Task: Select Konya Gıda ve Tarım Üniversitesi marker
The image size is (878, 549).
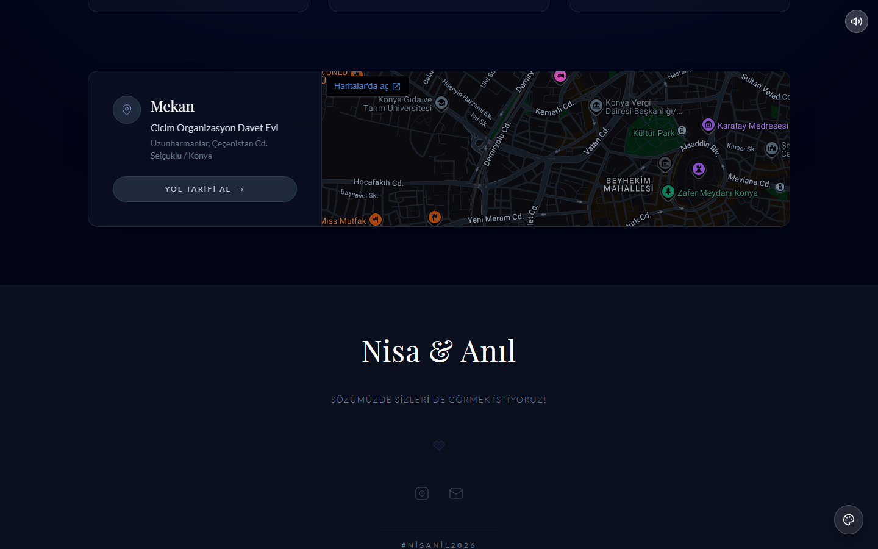Action: click(x=441, y=103)
